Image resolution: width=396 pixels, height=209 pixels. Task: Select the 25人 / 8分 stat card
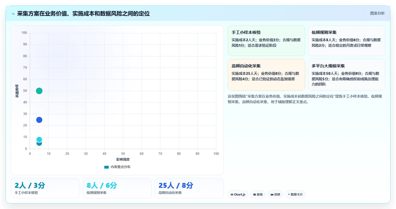[x=189, y=188]
